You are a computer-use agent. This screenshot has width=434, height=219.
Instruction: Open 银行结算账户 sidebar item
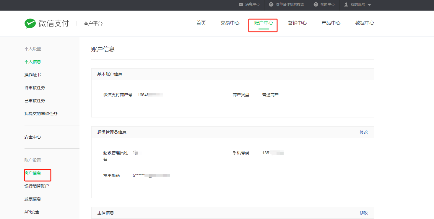(x=37, y=186)
